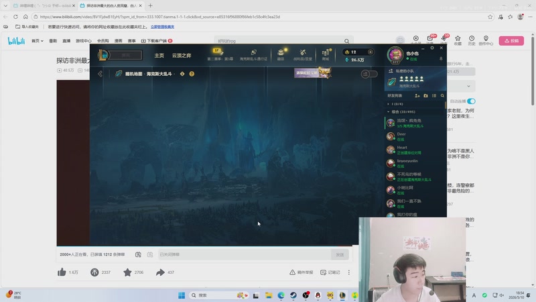Toggle the 自动连播 autoplay switch
This screenshot has width=536, height=302.
pyautogui.click(x=472, y=101)
